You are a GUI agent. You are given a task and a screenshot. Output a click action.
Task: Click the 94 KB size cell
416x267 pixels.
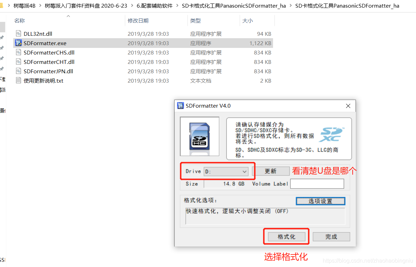coord(264,34)
